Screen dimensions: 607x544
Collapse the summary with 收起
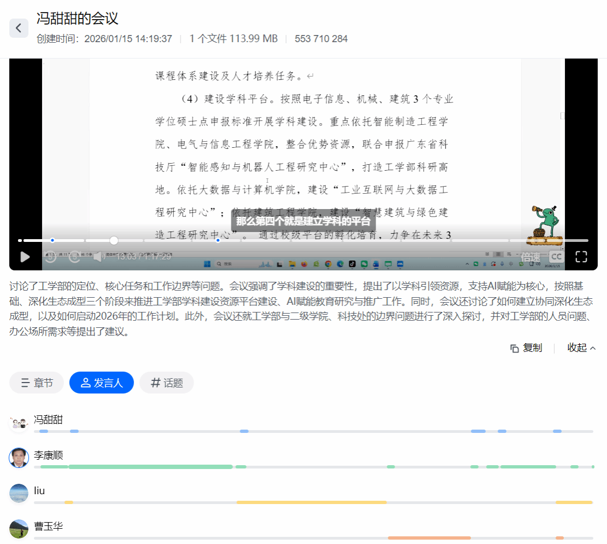pyautogui.click(x=581, y=348)
